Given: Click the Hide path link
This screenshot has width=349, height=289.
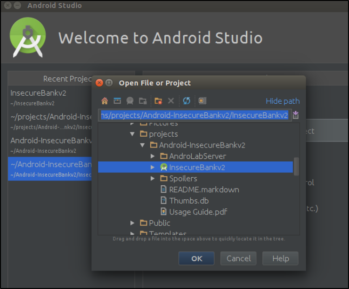Looking at the screenshot, I should (x=283, y=101).
